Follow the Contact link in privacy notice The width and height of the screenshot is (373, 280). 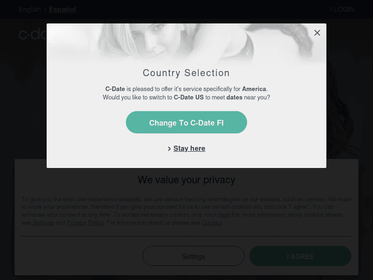(212, 223)
